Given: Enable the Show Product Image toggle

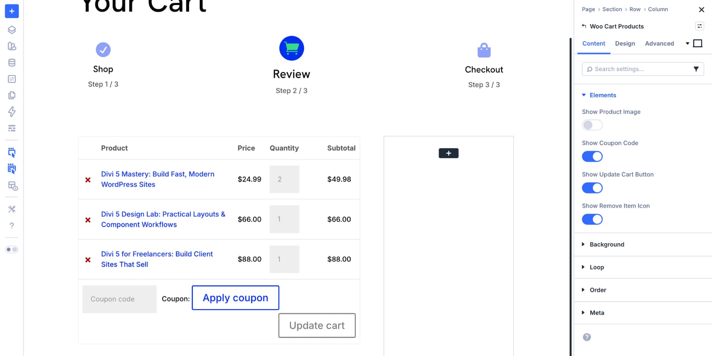Looking at the screenshot, I should pyautogui.click(x=592, y=125).
